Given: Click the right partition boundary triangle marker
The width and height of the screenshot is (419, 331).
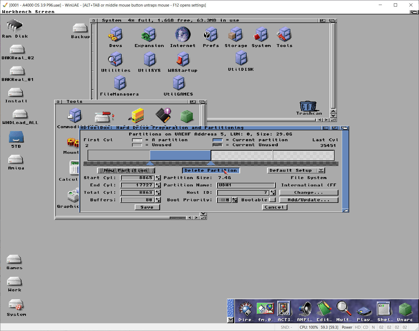Looking at the screenshot, I should pyautogui.click(x=211, y=163).
